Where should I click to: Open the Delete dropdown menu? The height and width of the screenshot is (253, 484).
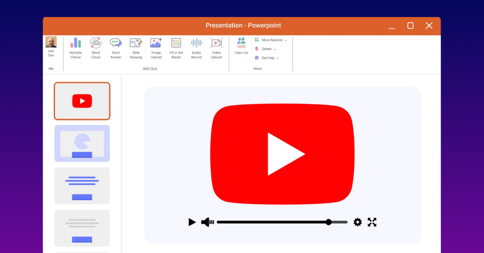point(265,49)
